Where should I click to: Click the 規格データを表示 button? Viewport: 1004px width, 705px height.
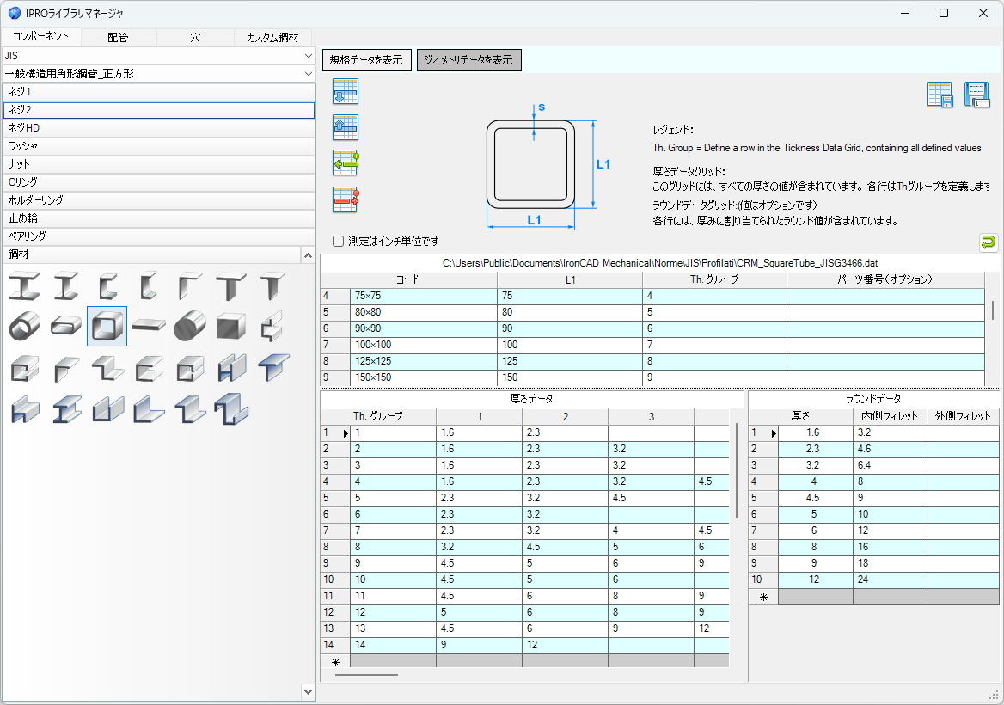(366, 59)
